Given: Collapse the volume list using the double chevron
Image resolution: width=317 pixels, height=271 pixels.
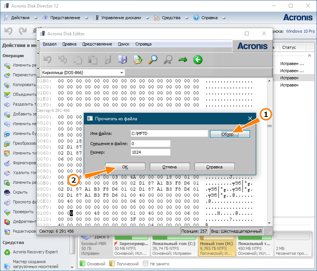Looking at the screenshot, I should [x=309, y=55].
